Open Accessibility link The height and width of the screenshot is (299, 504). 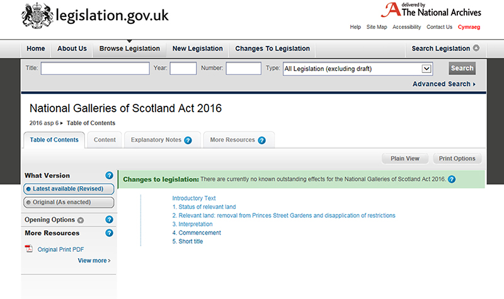(x=406, y=27)
